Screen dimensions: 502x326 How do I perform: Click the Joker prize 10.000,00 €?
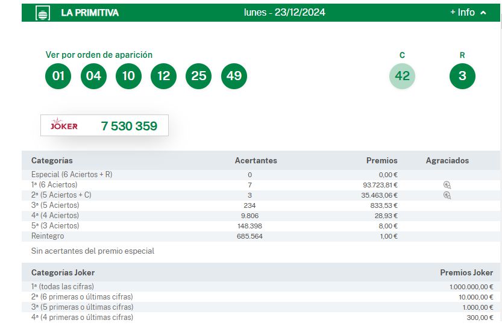(475, 297)
